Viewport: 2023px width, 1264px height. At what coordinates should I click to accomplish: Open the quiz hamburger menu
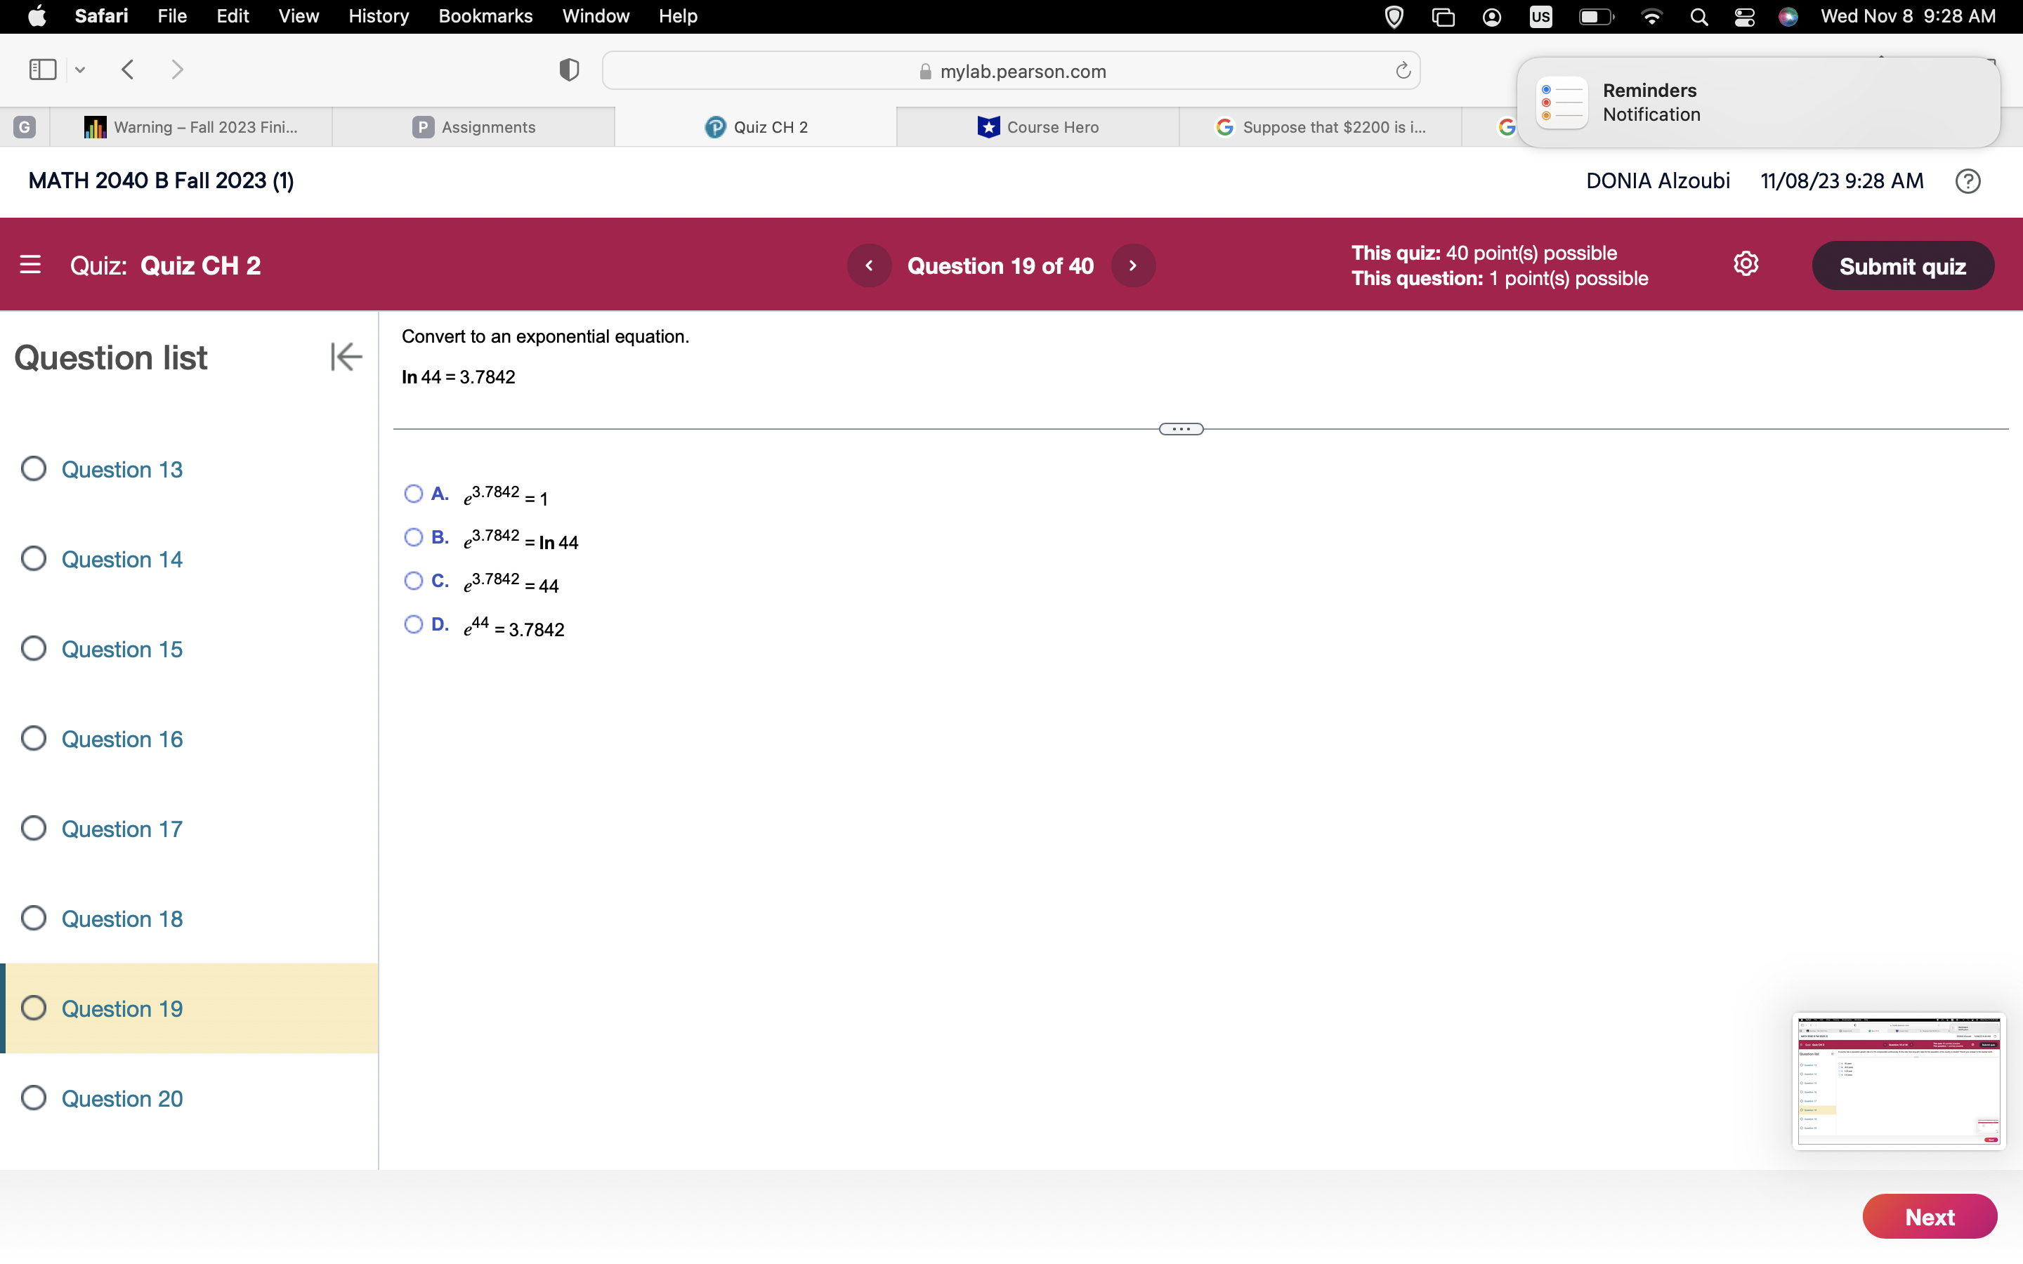pyautogui.click(x=31, y=264)
